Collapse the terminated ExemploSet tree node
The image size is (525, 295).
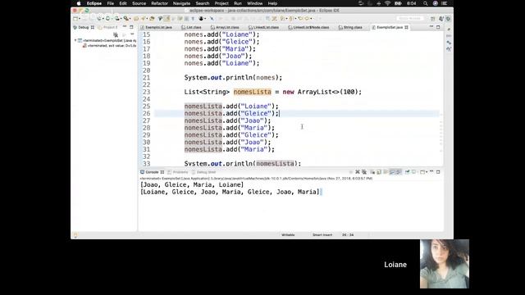75,40
